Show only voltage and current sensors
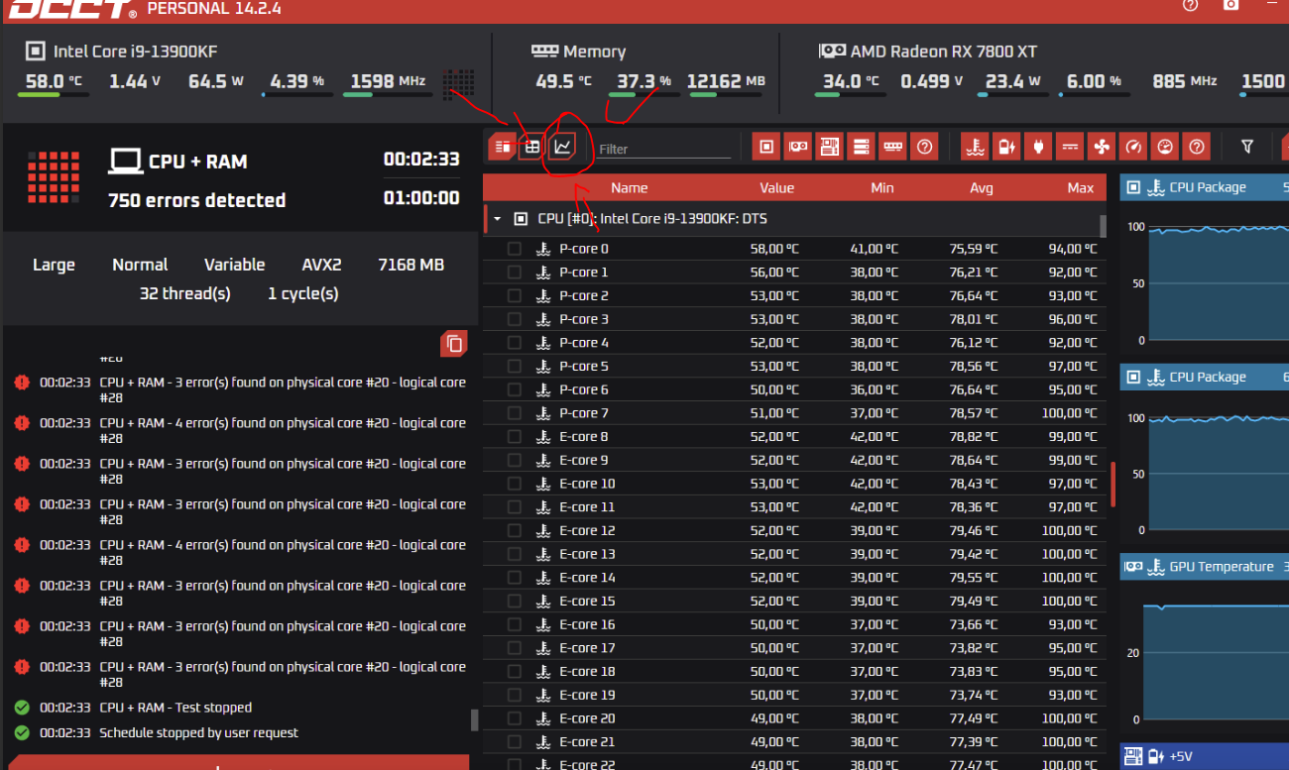 pos(1070,147)
